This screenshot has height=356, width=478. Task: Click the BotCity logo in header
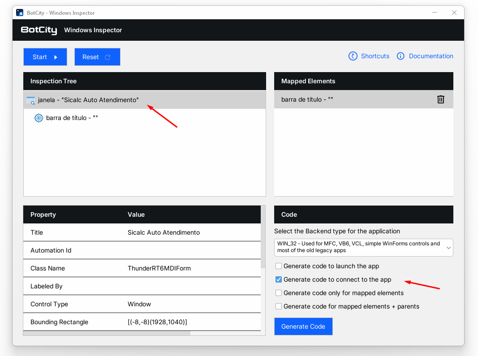[39, 30]
